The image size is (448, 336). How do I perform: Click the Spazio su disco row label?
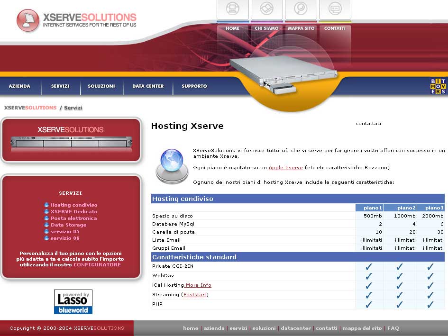click(173, 216)
